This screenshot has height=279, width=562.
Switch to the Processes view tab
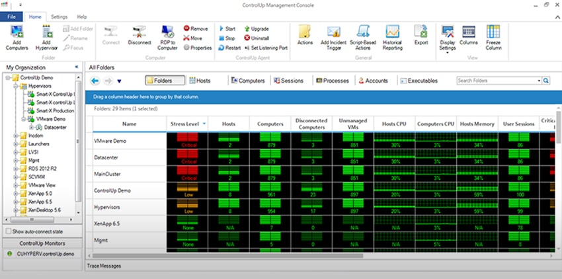point(333,81)
